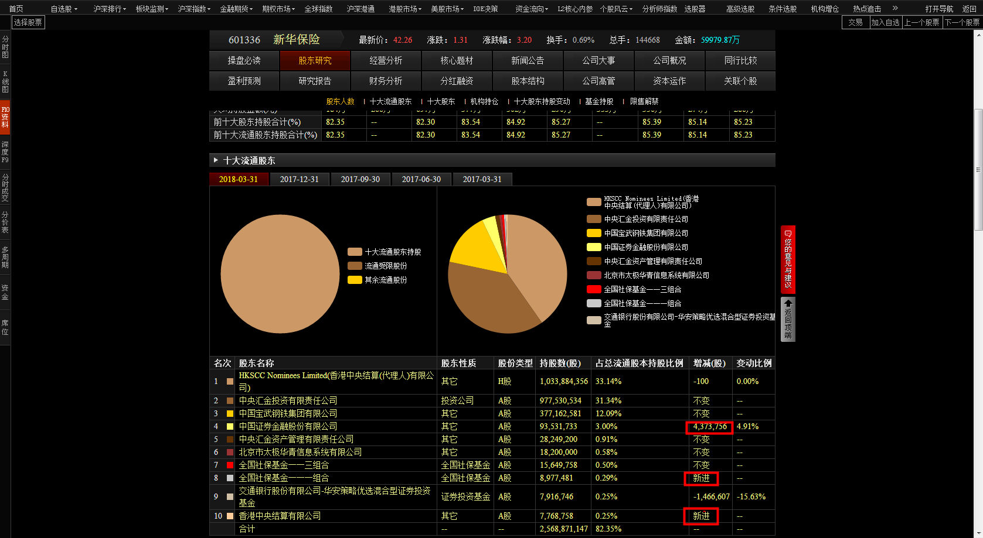Open the 同行比较 section
This screenshot has width=983, height=538.
pyautogui.click(x=740, y=60)
